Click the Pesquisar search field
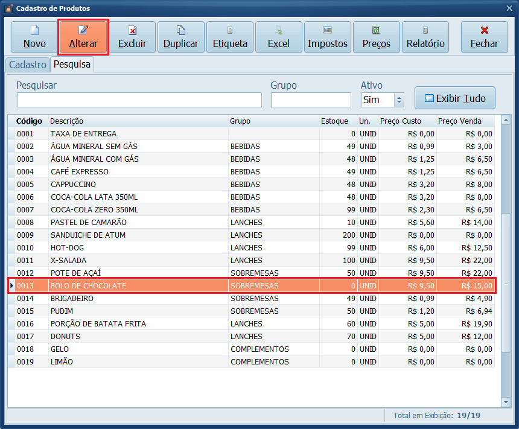Screen dimensions: 519x429 pyautogui.click(x=139, y=100)
